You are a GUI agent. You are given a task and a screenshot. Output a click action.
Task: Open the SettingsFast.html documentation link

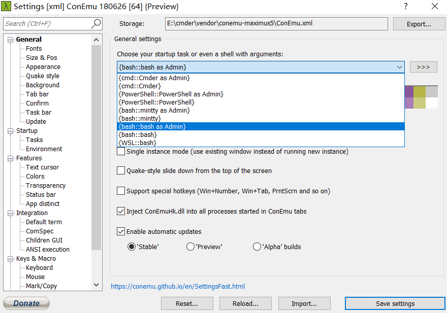coord(178,286)
